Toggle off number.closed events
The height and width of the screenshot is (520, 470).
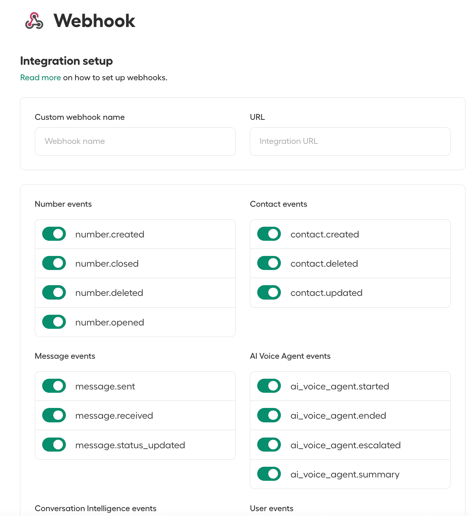click(54, 263)
